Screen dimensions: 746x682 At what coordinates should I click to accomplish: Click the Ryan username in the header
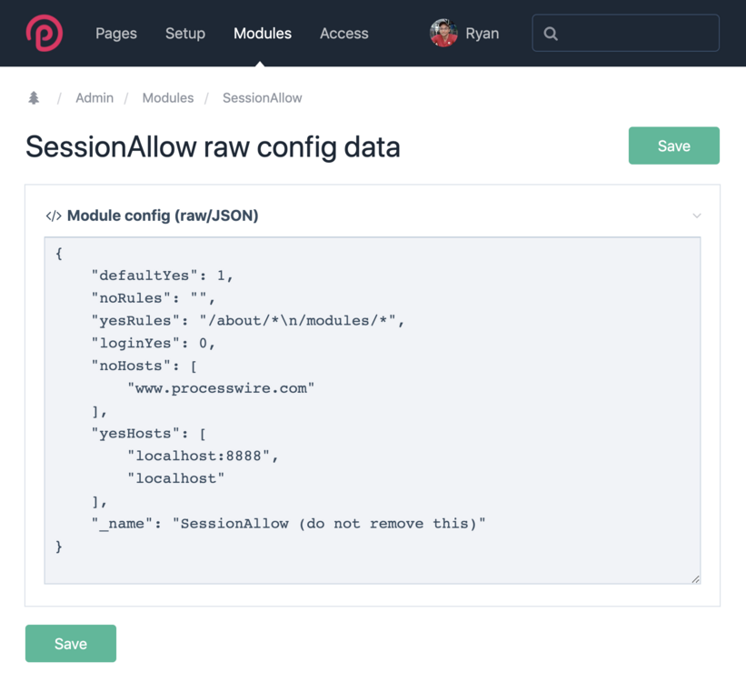482,34
